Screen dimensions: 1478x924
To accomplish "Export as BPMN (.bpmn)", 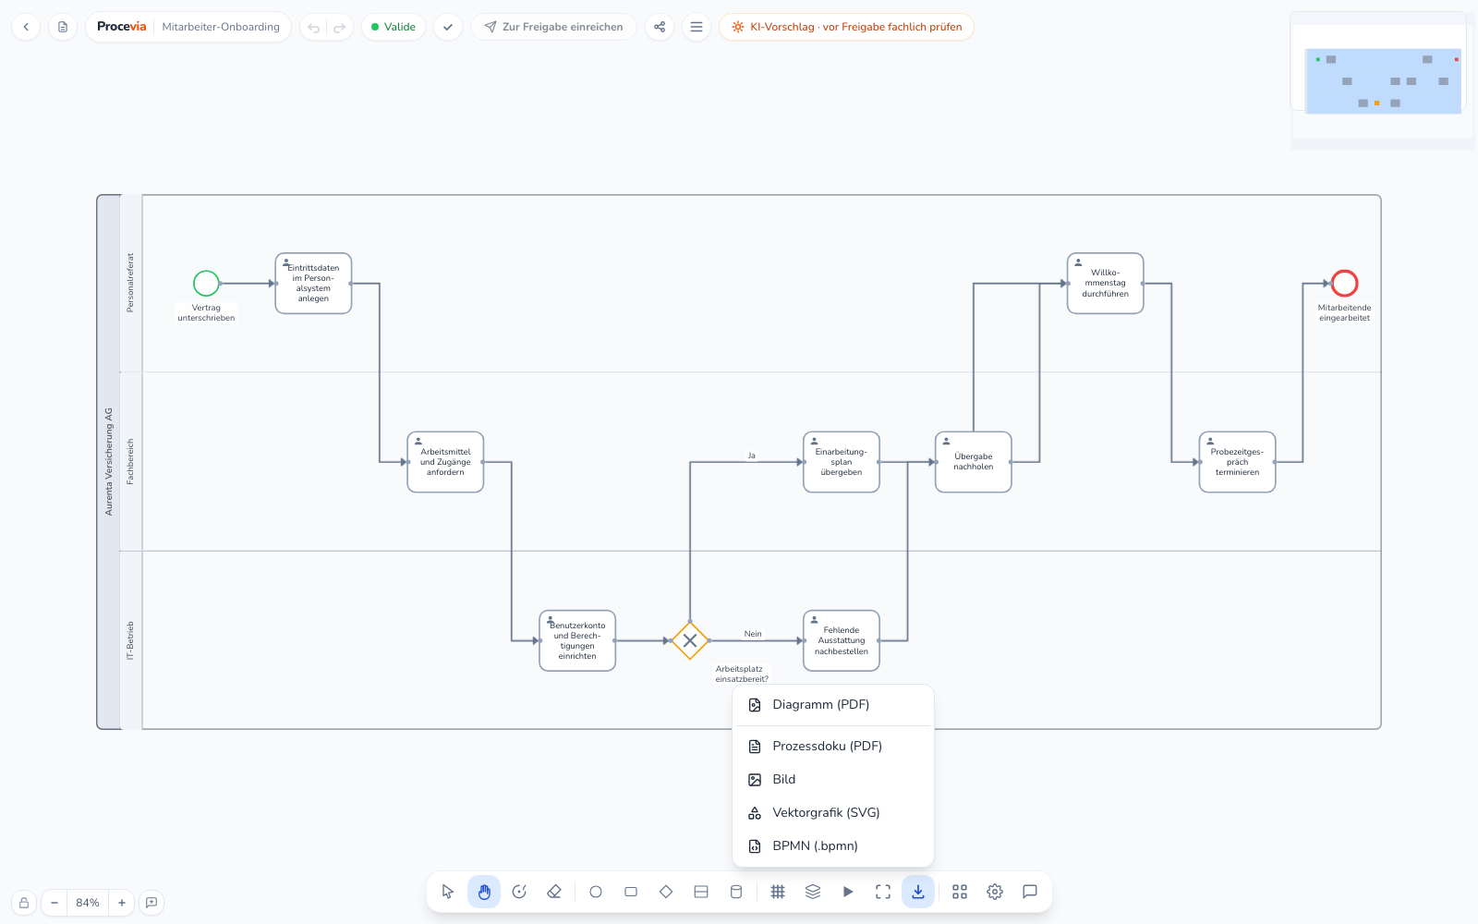I will click(x=833, y=846).
